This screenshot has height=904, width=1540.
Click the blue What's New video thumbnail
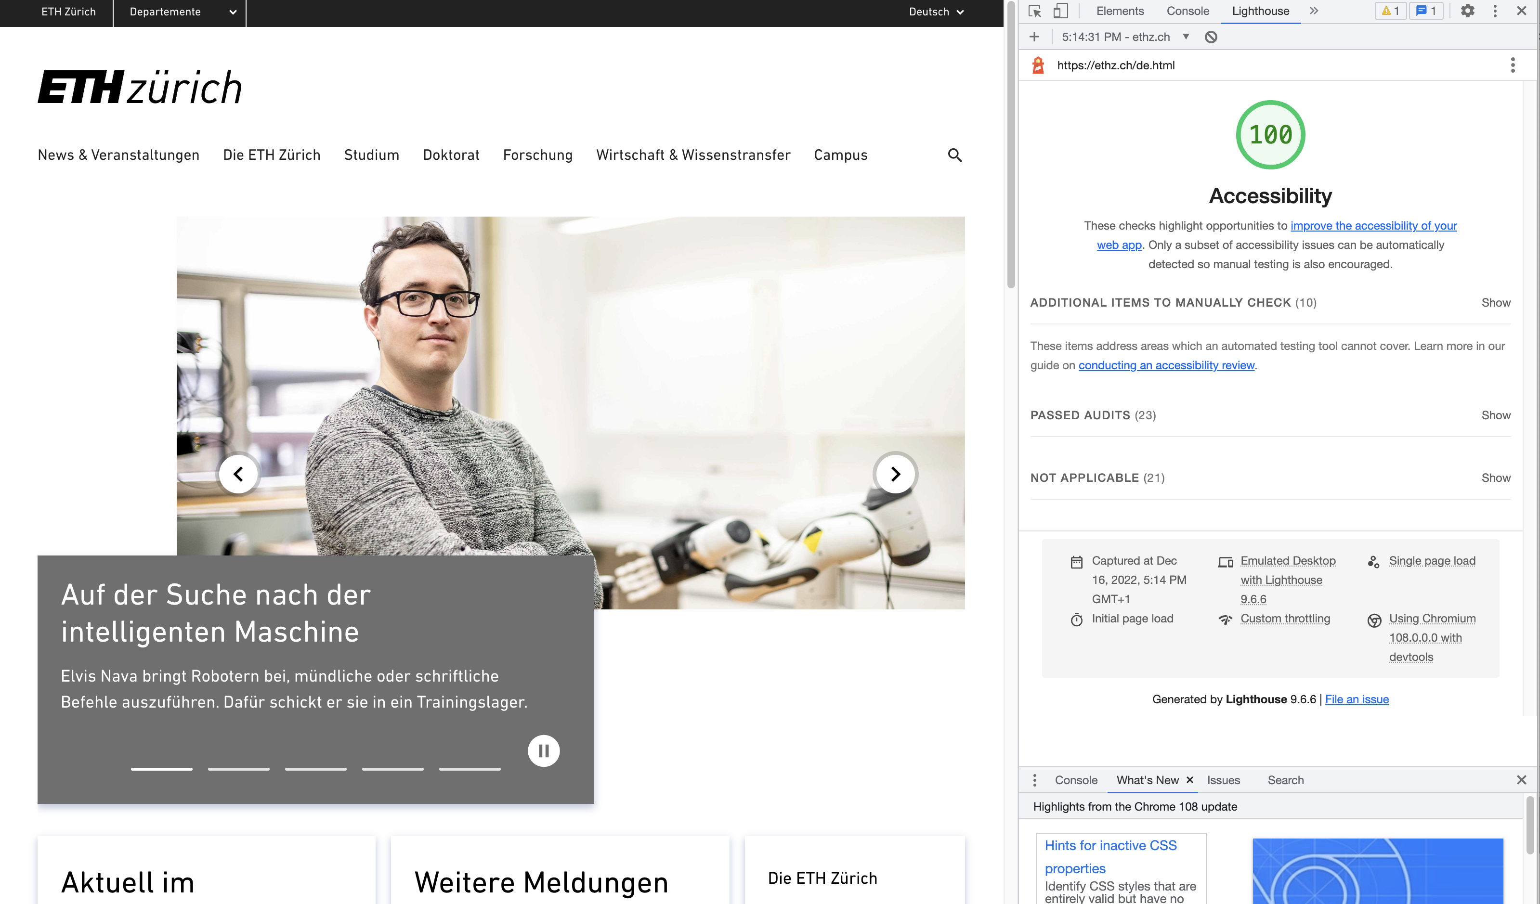[x=1377, y=870]
